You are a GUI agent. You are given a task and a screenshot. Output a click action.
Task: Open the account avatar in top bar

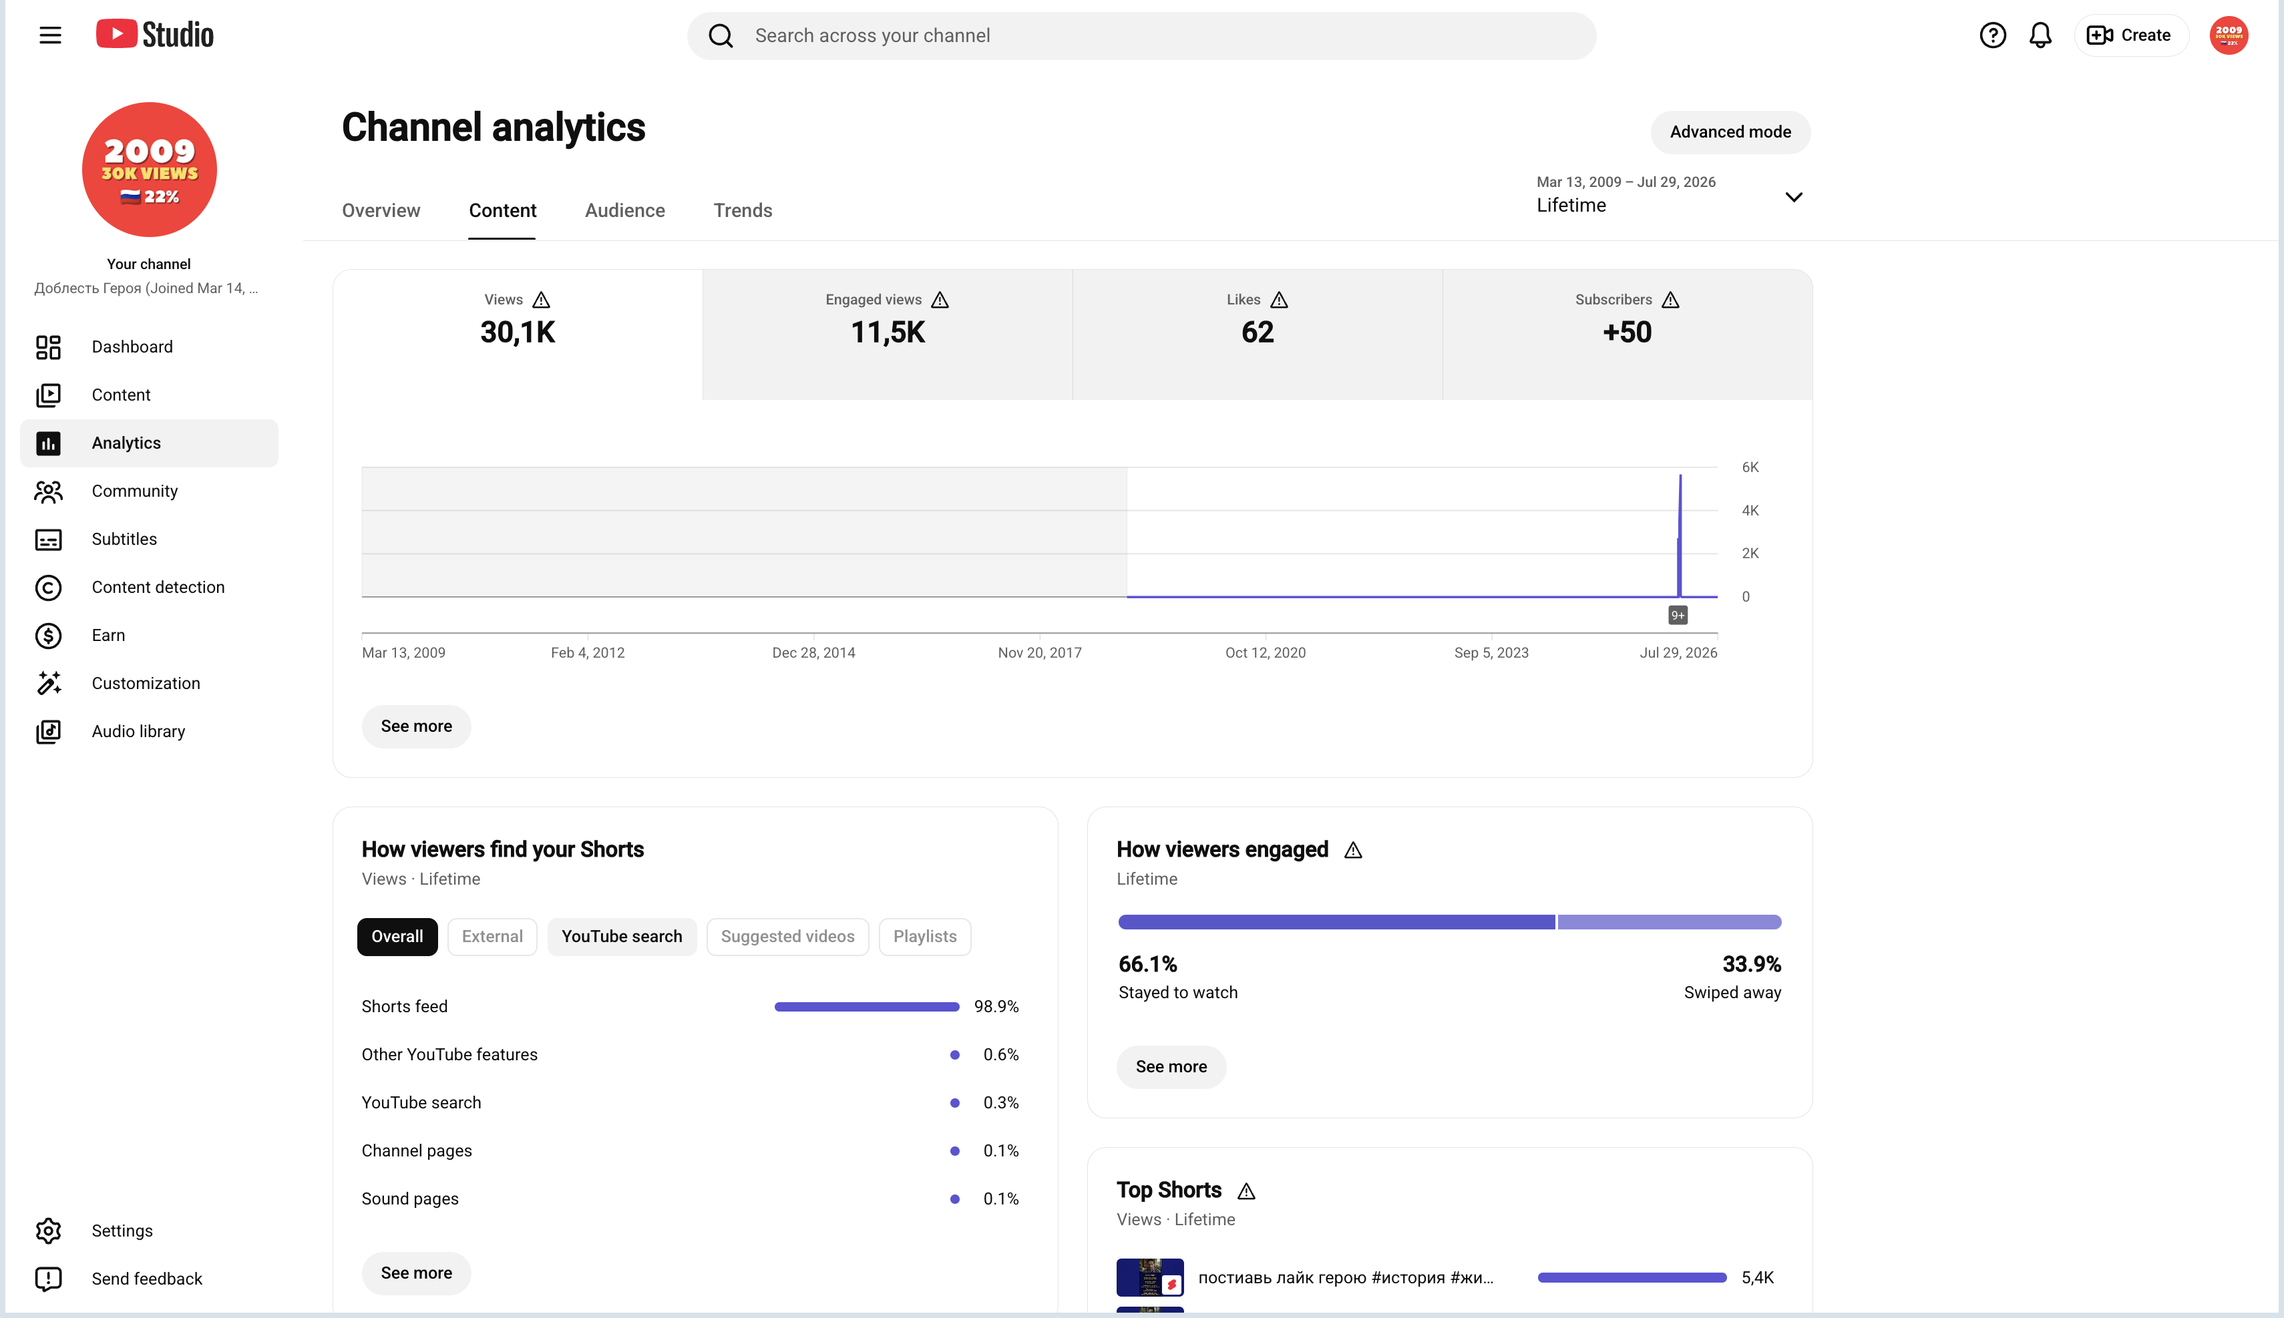coord(2229,35)
